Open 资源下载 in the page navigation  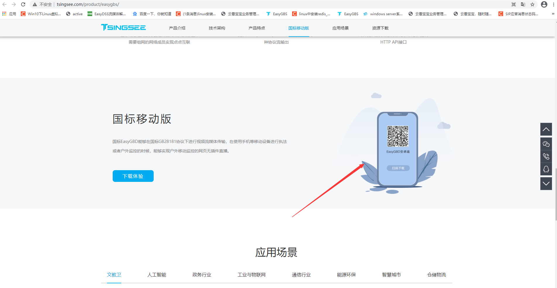[380, 28]
